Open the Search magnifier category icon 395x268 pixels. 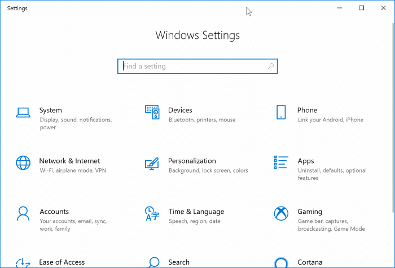[x=153, y=262]
